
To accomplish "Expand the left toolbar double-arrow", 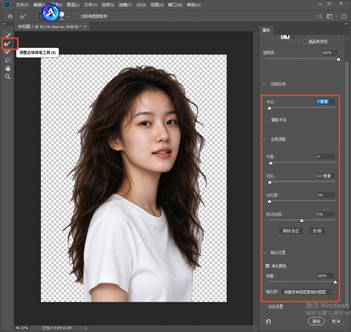I will [x=4, y=24].
